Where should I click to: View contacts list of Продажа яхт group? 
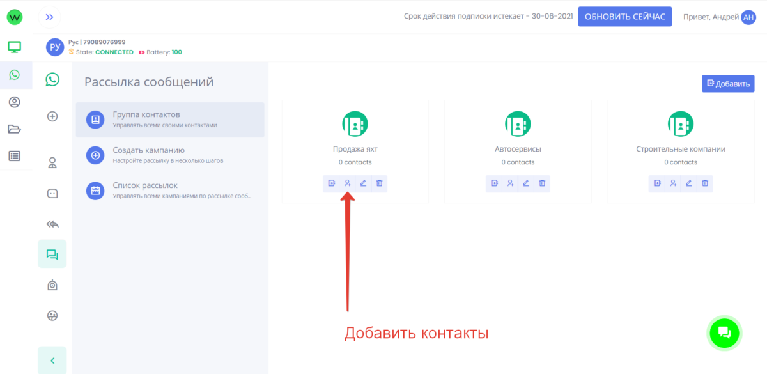331,183
